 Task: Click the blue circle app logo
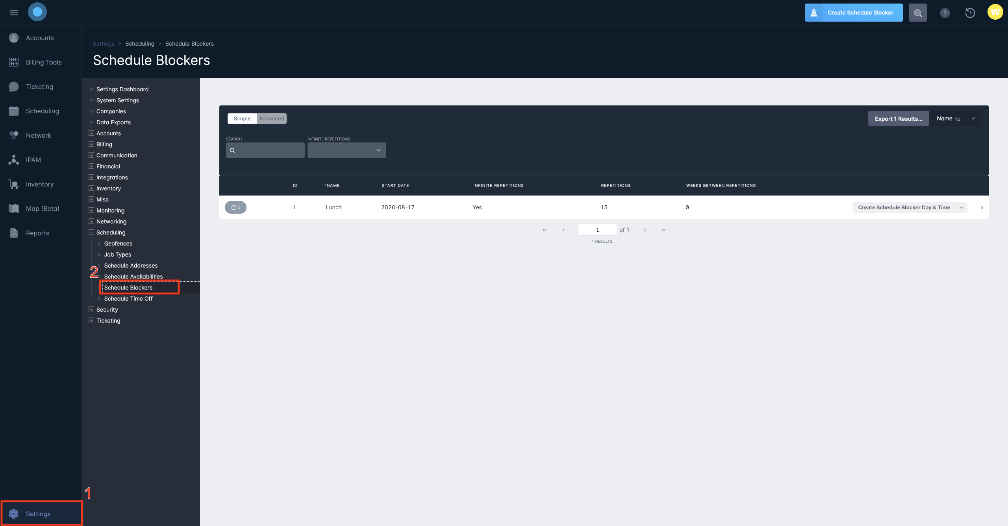tap(37, 12)
